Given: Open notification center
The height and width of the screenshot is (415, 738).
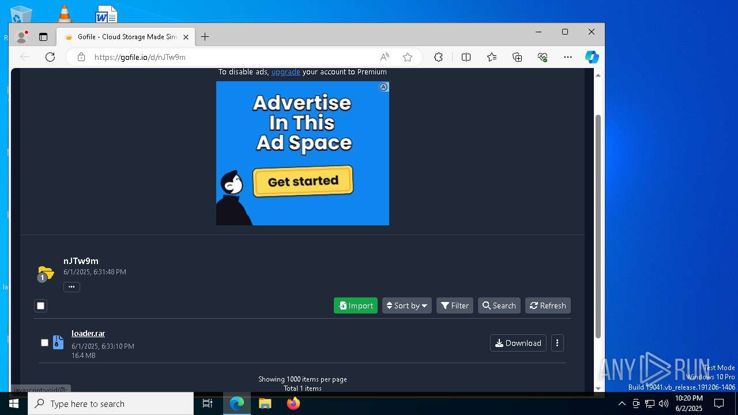Looking at the screenshot, I should point(719,403).
